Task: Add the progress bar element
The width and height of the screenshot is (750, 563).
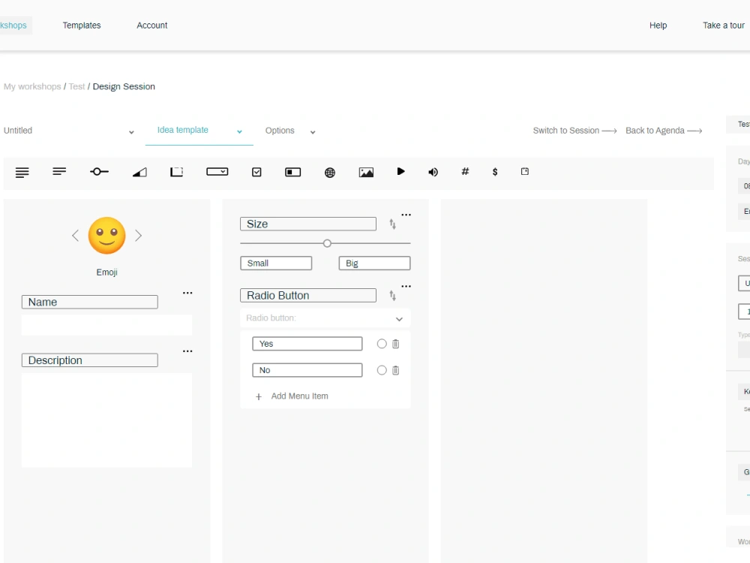Action: point(292,173)
